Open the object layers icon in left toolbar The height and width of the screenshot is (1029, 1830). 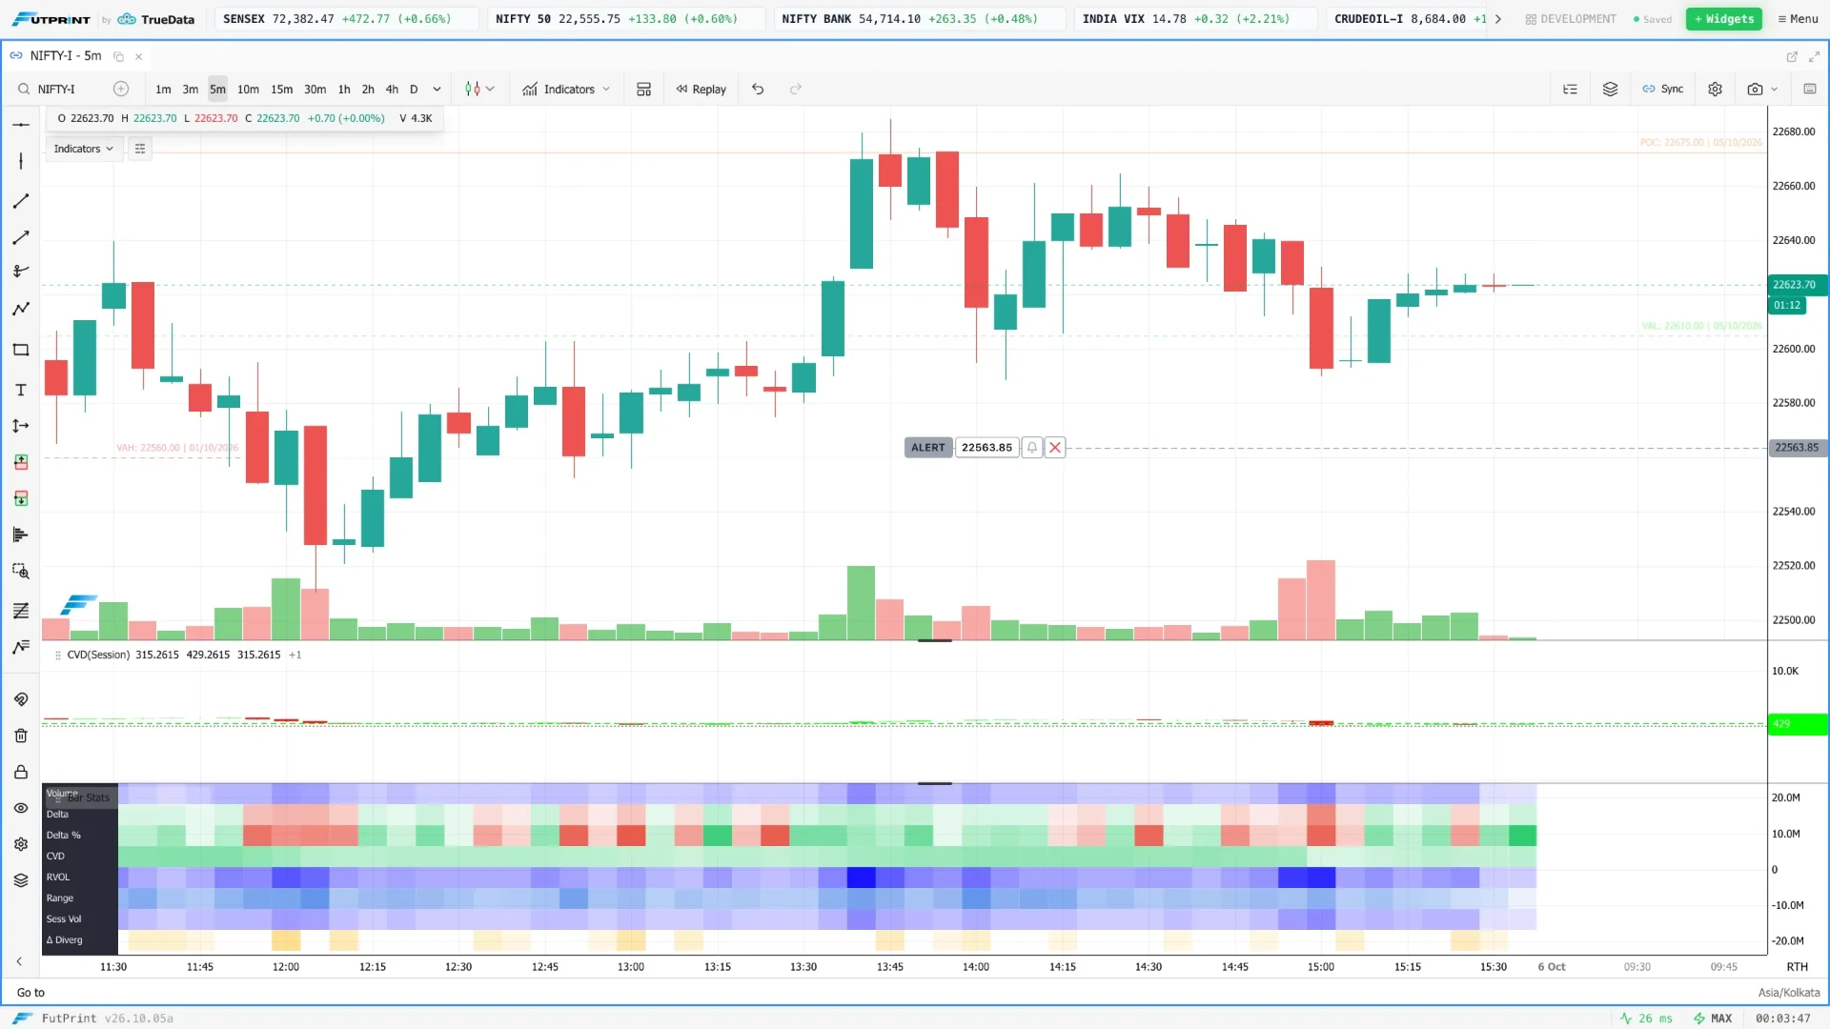coord(21,880)
